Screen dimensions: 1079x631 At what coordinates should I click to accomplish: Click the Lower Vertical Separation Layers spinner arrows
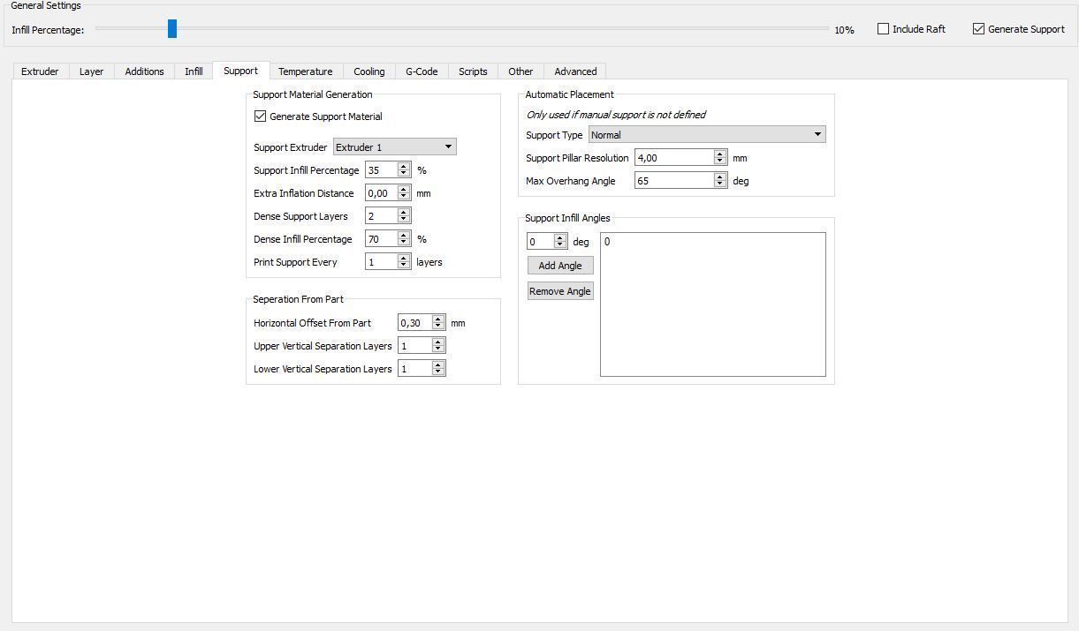click(x=438, y=369)
